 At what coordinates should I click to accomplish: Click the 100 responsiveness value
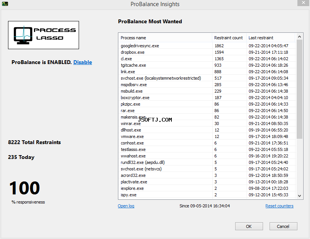click(x=24, y=188)
